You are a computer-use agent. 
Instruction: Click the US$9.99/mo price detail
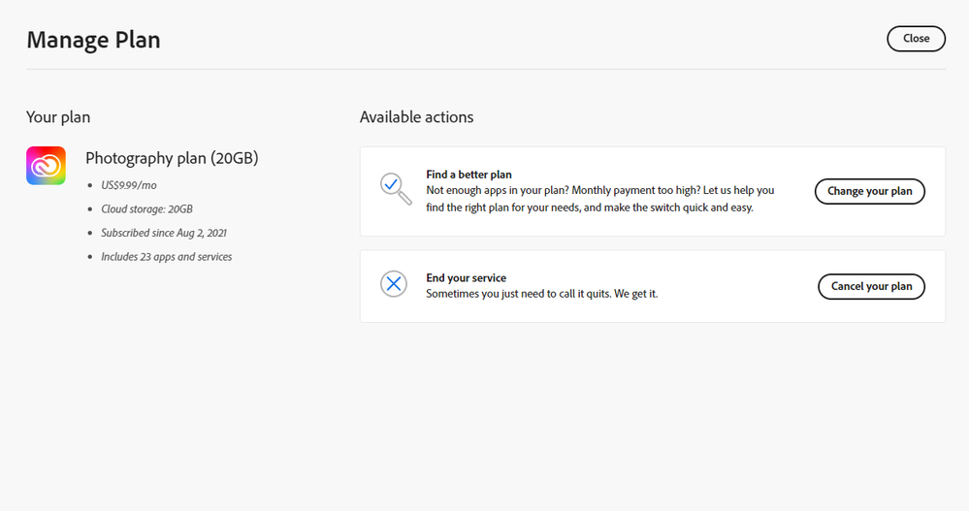coord(129,184)
